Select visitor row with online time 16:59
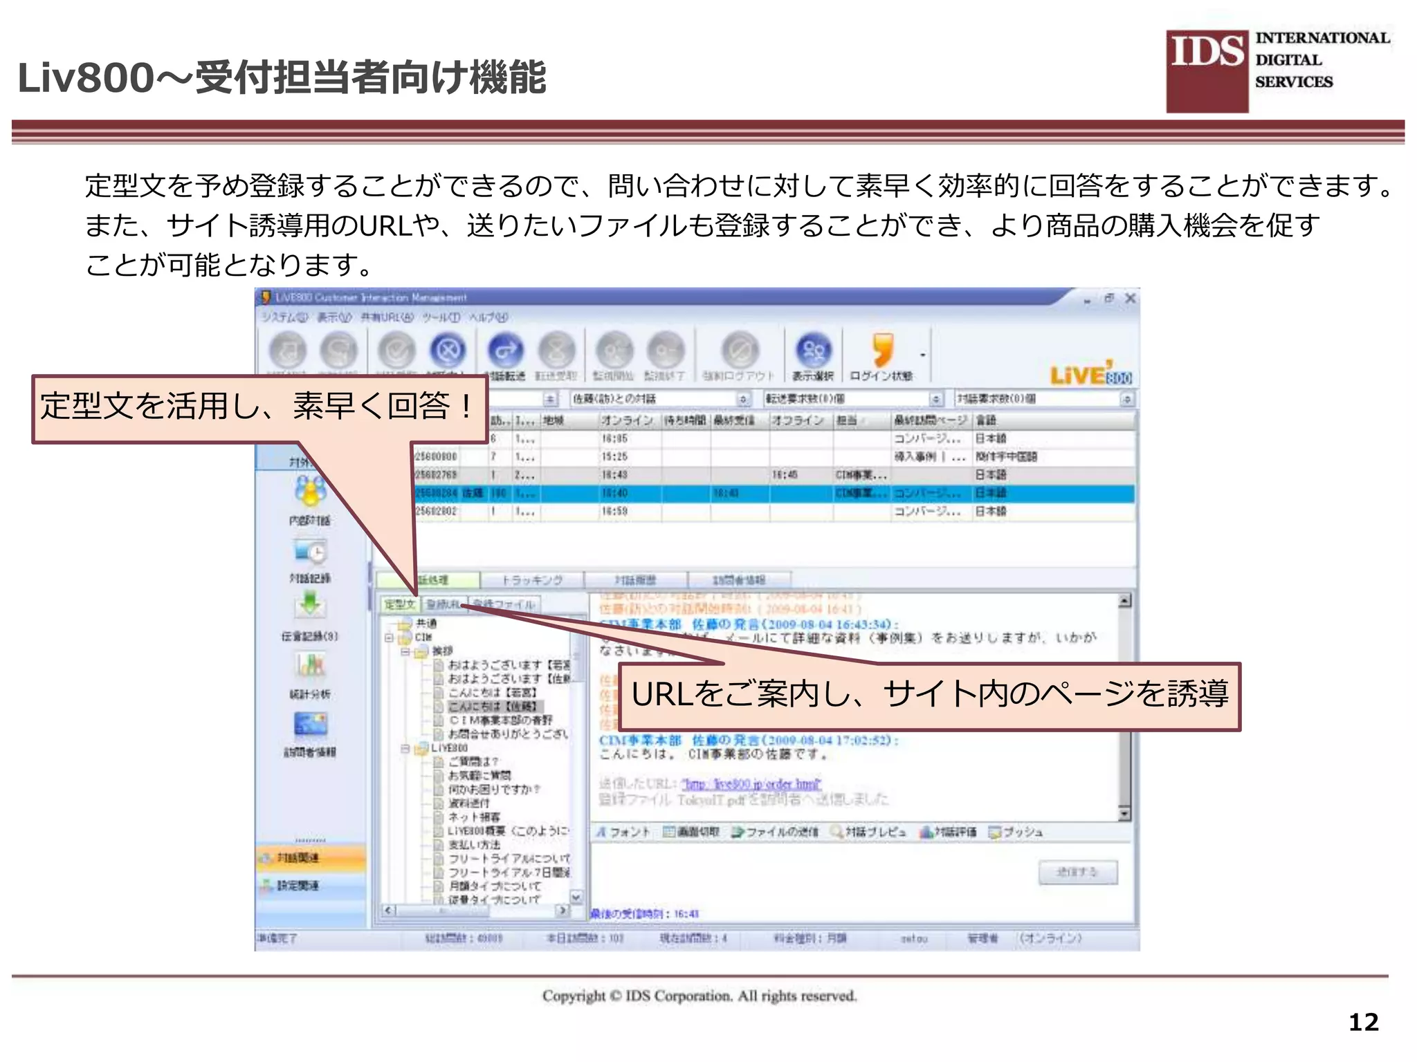The image size is (1417, 1062). click(774, 511)
